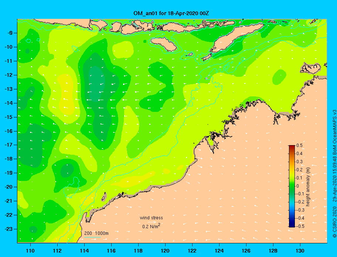Viewport: 337px width, 257px height.
Task: Click the 0.2 value on color scale
Action: pyautogui.click(x=299, y=169)
